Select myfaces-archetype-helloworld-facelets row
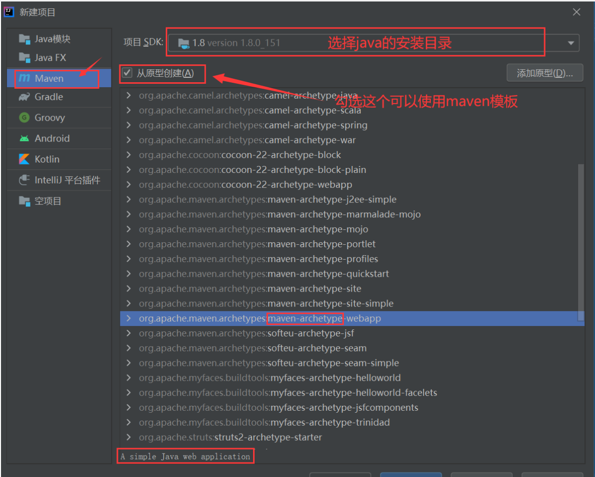Screen dimensions: 595x477 352,392
